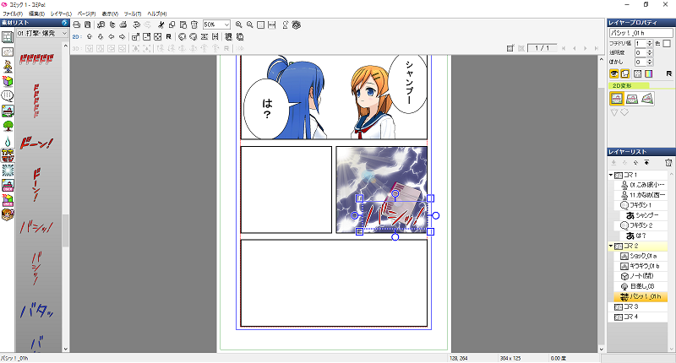The width and height of the screenshot is (676, 363).
Task: Click the copy icon in the toolbar
Action: [x=172, y=25]
